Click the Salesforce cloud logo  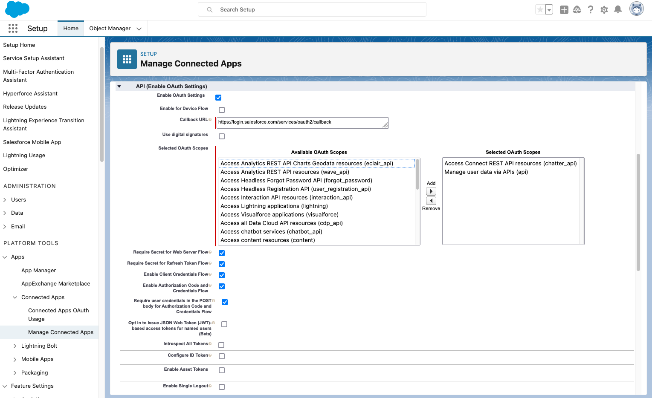click(17, 9)
